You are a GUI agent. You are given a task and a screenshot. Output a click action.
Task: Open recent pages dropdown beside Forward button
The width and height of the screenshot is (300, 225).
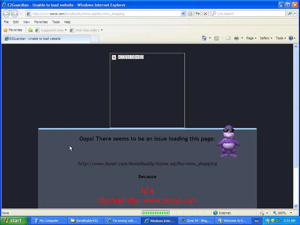tap(21, 14)
